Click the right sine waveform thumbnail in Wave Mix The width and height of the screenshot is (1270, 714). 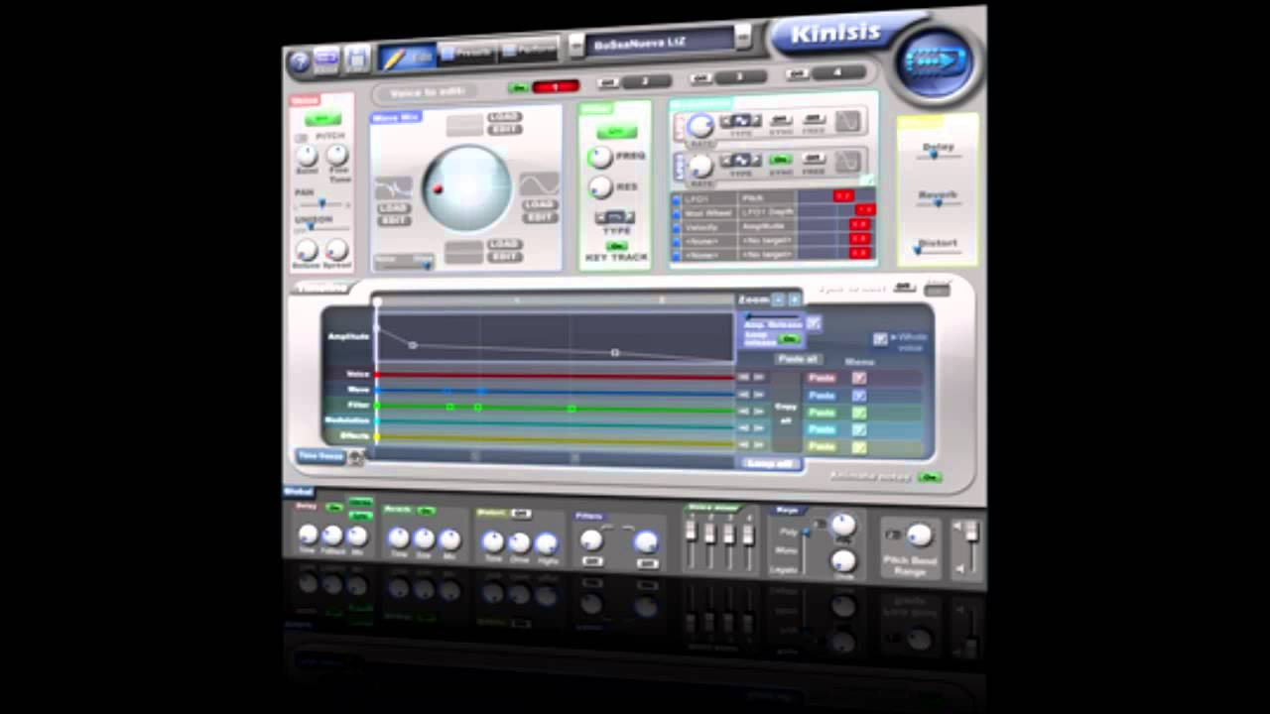[x=540, y=185]
